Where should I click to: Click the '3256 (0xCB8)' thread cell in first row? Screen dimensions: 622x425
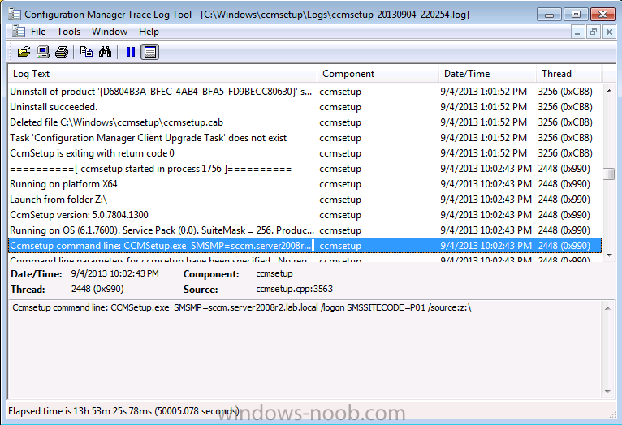(x=565, y=92)
